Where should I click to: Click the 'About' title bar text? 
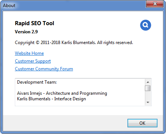tap(9, 6)
